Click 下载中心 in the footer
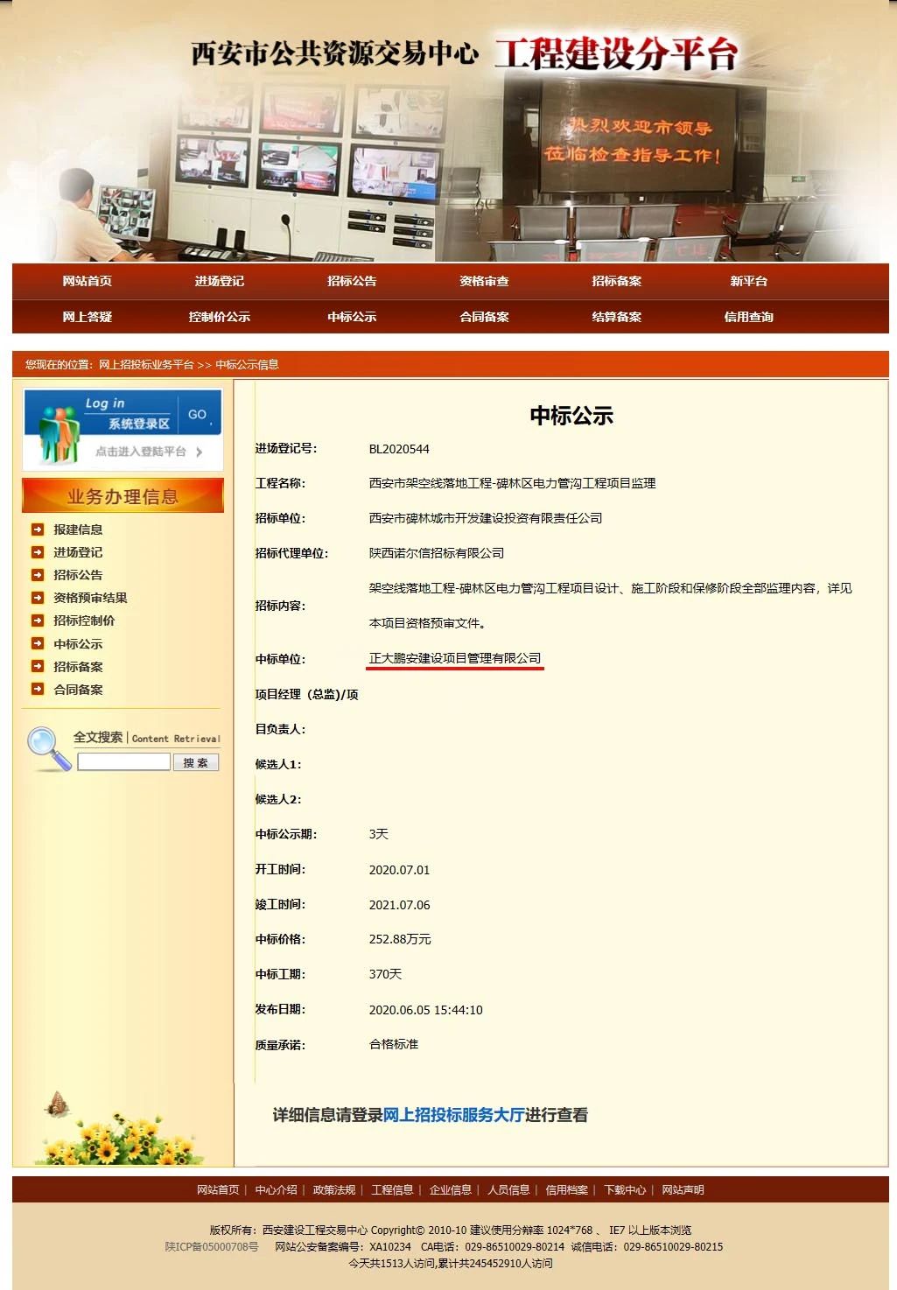Screen dimensions: 897x1290 625,1189
